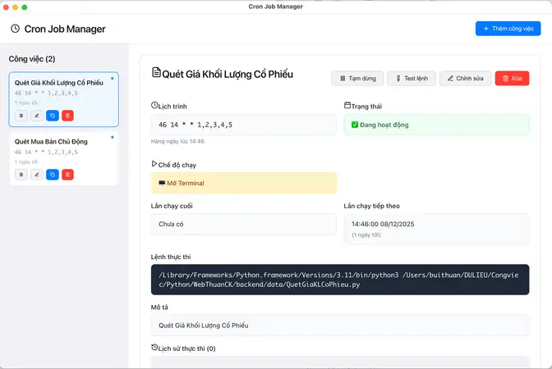Click the red Xóa button
Screen dimensions: 552x369
coord(512,79)
